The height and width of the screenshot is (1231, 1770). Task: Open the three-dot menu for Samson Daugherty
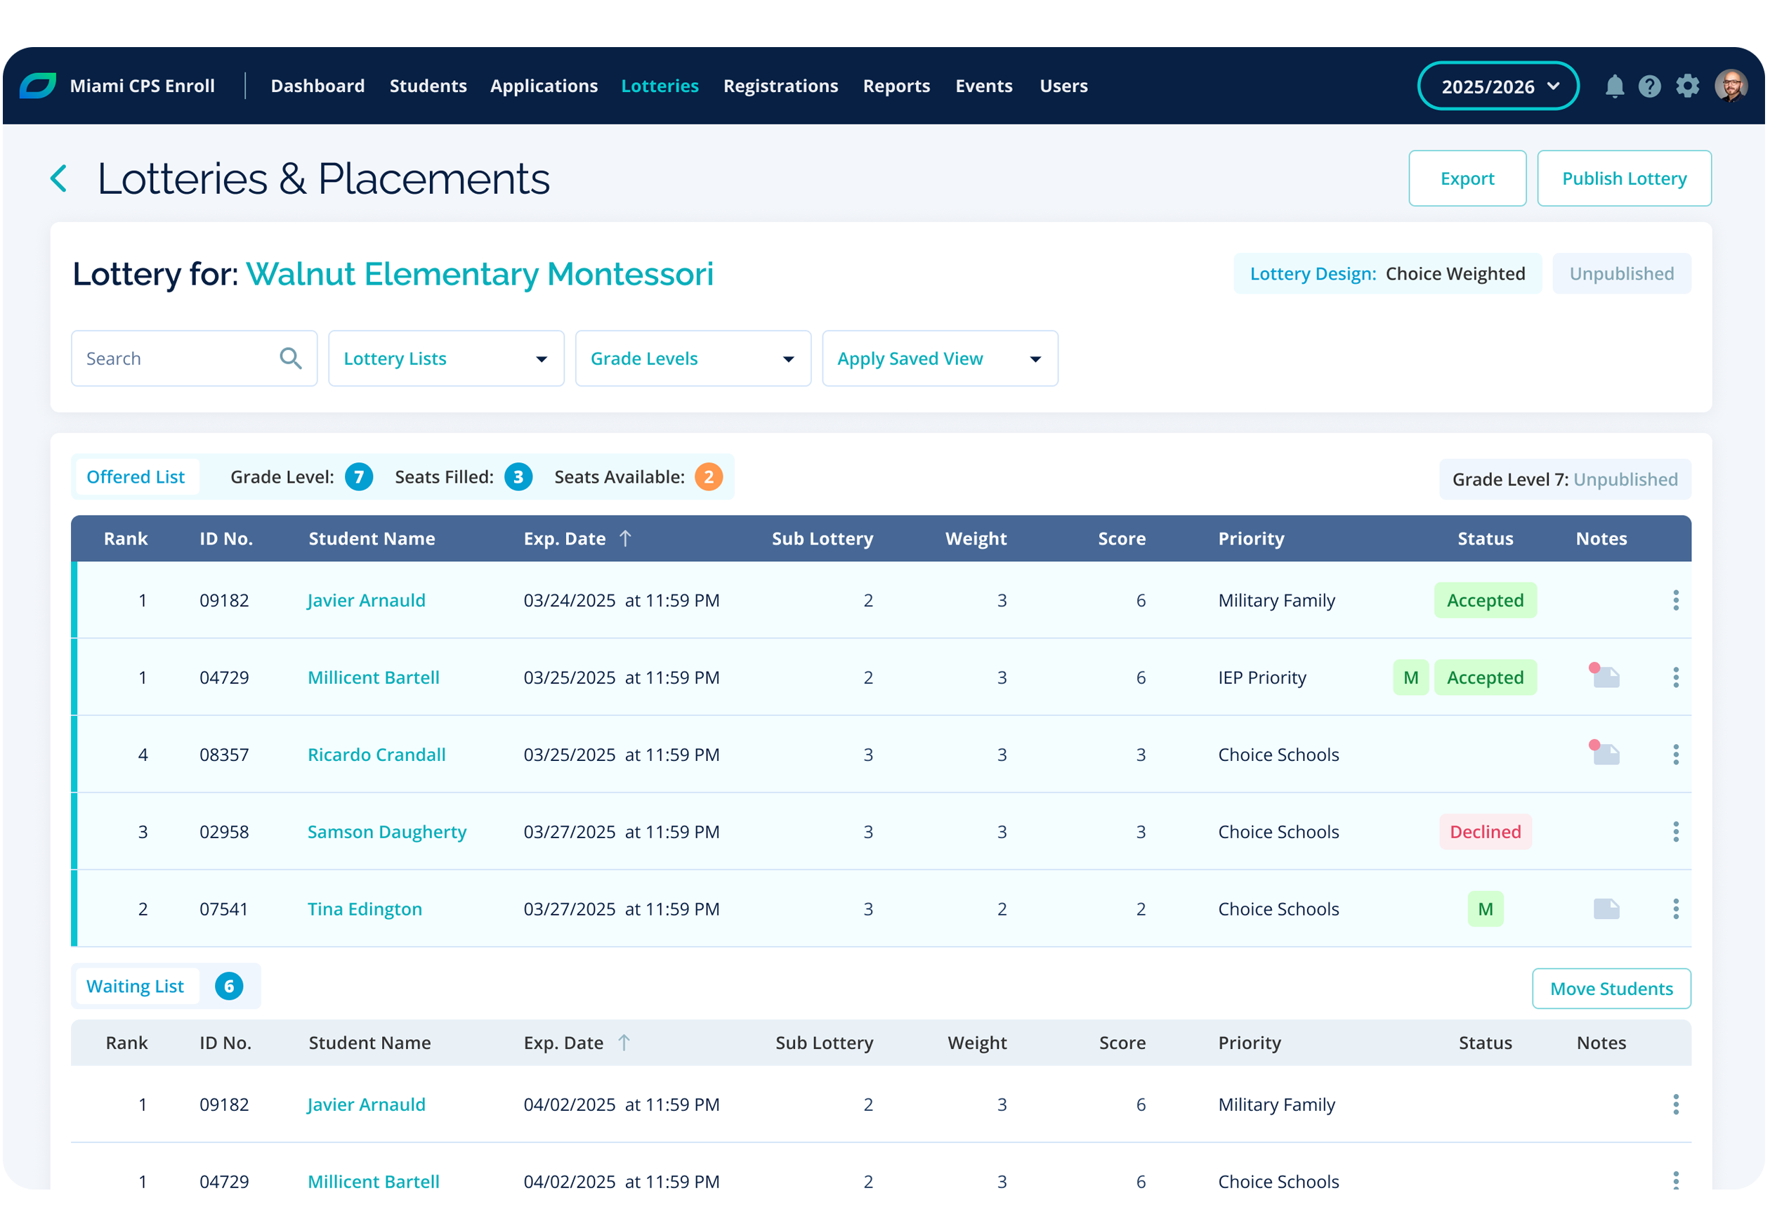point(1675,831)
